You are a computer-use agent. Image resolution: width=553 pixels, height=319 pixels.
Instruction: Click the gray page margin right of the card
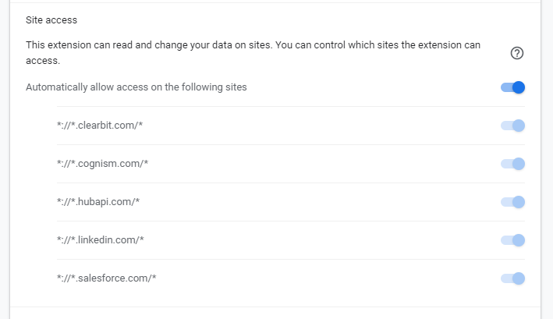coord(547,159)
